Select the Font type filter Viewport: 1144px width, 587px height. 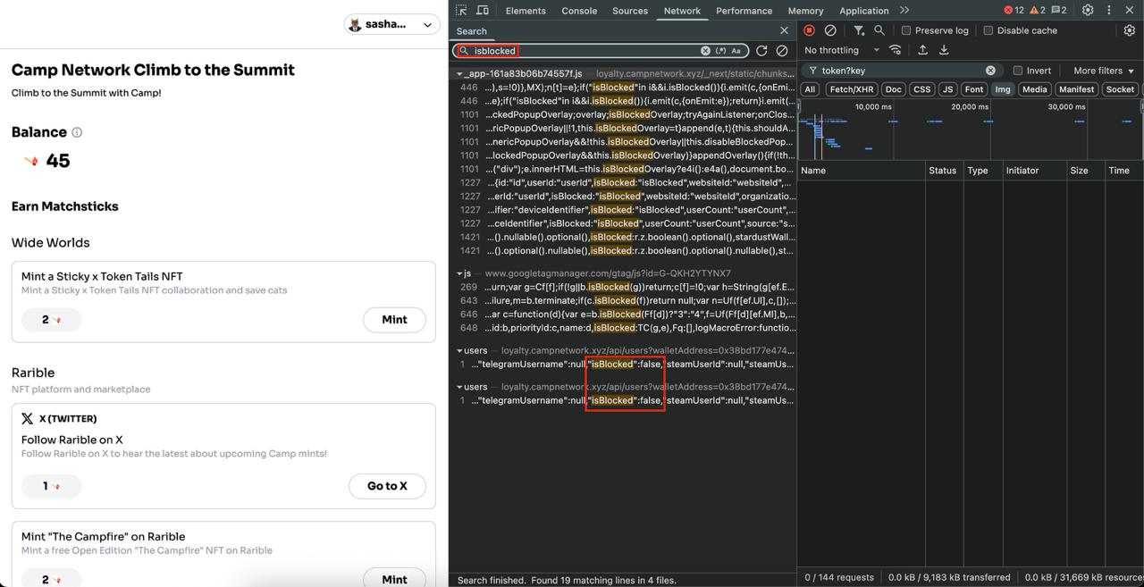click(974, 89)
